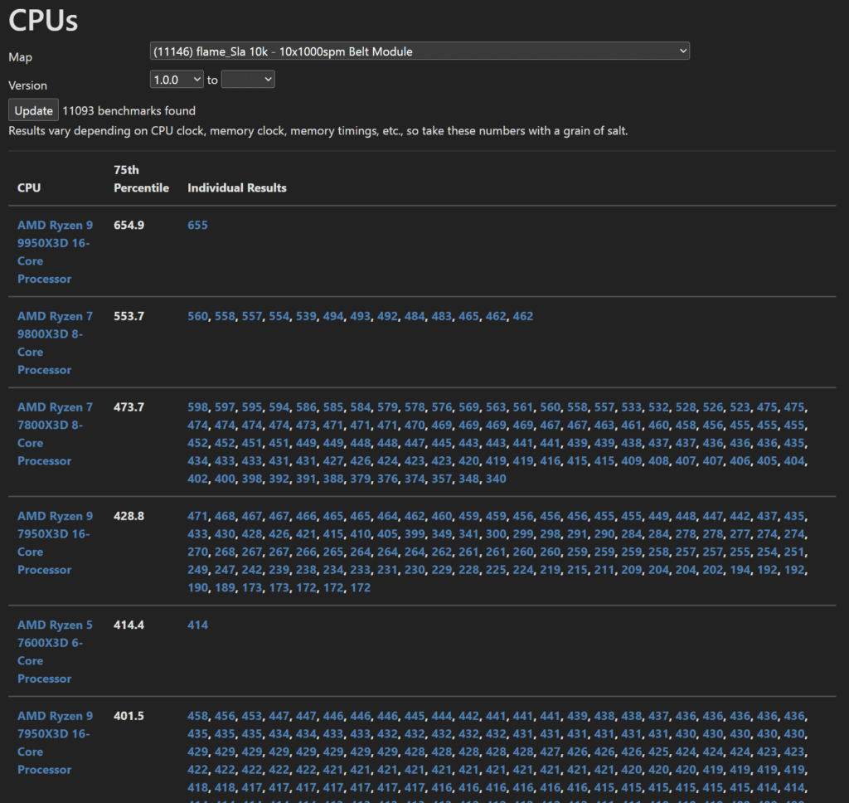The width and height of the screenshot is (849, 803).
Task: Open result 414 in the Ryzen 5 7600X3D row
Action: click(197, 625)
